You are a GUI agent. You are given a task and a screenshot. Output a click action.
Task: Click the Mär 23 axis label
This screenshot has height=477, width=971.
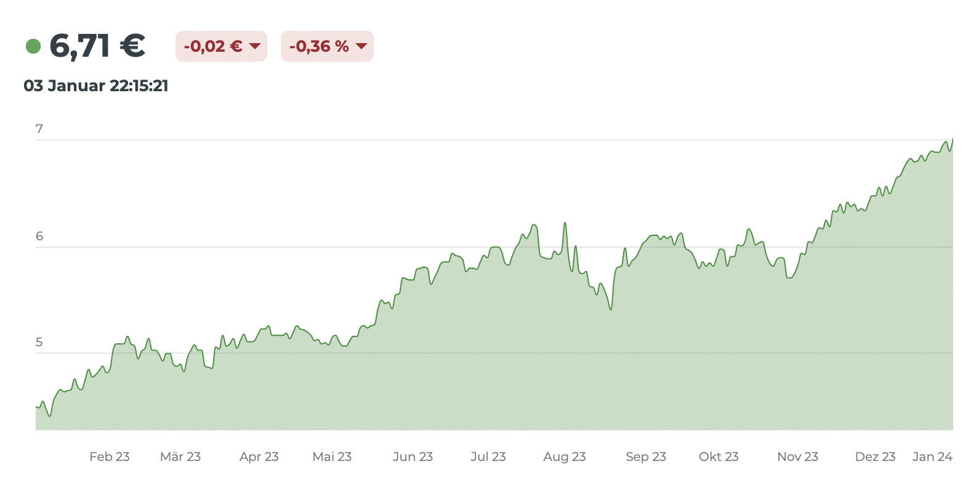pyautogui.click(x=180, y=457)
